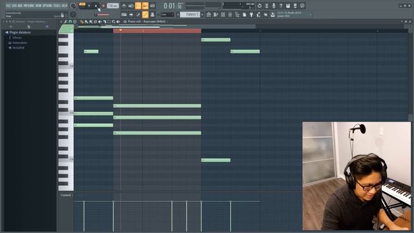Open the Control lane dropdown
The image size is (414, 233).
pyautogui.click(x=67, y=195)
